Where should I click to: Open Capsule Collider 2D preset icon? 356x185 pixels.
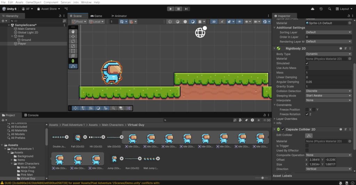[345, 129]
